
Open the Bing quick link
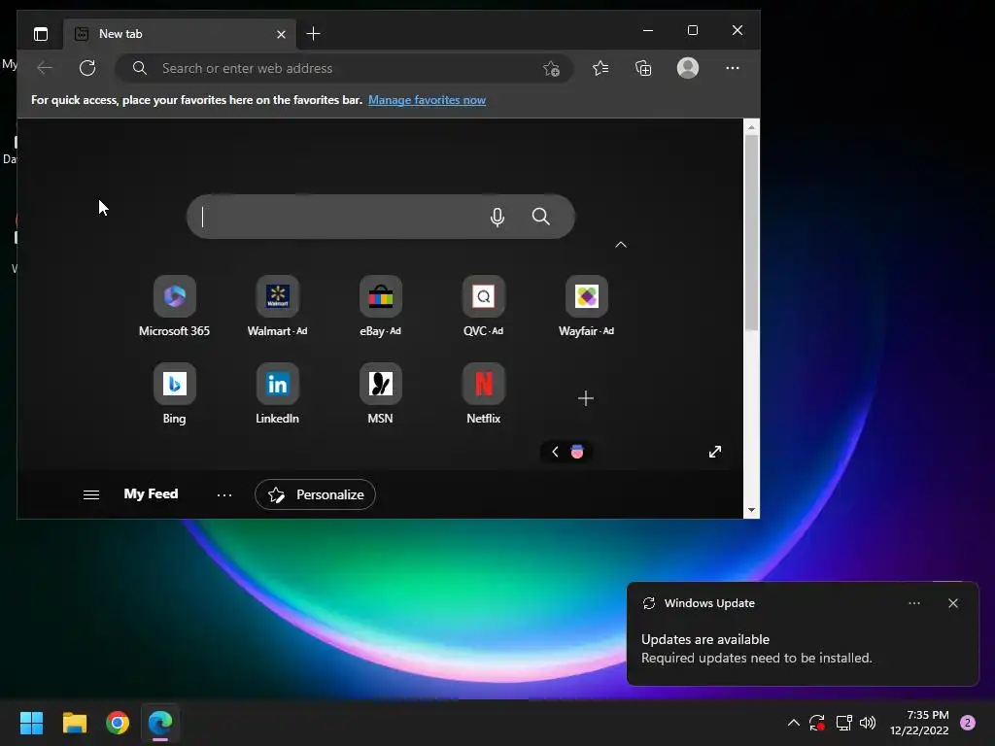[175, 394]
